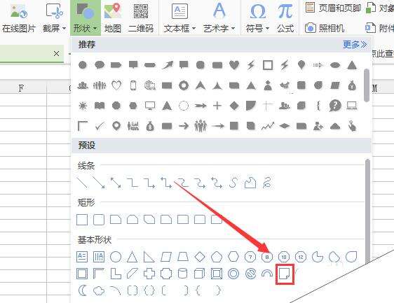394x303 pixels.
Task: Select the octagon labeled 8
Action: [267, 257]
